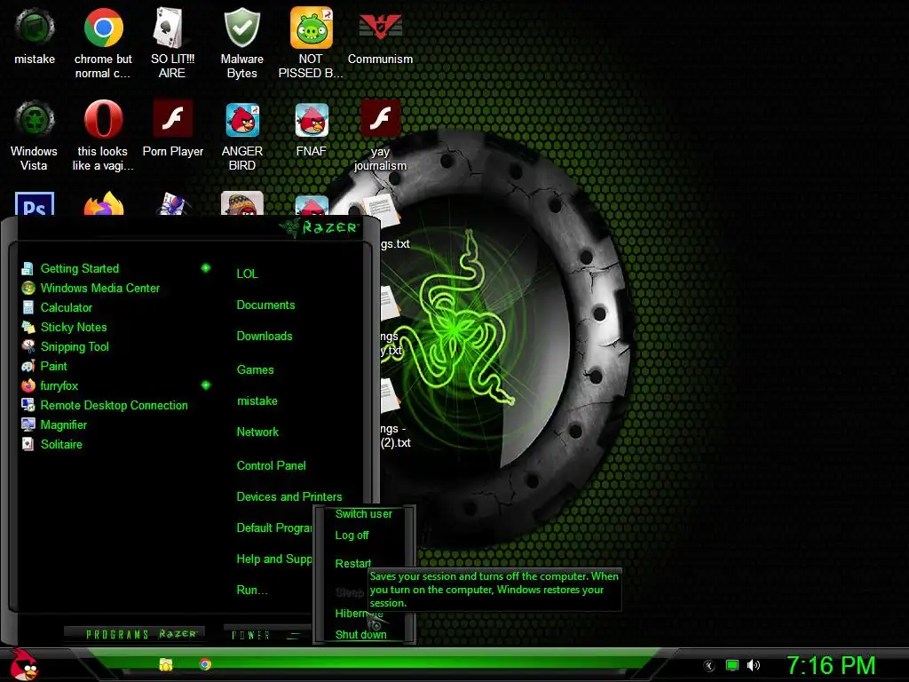
Task: Choose Shut down in power menu
Action: coord(360,635)
